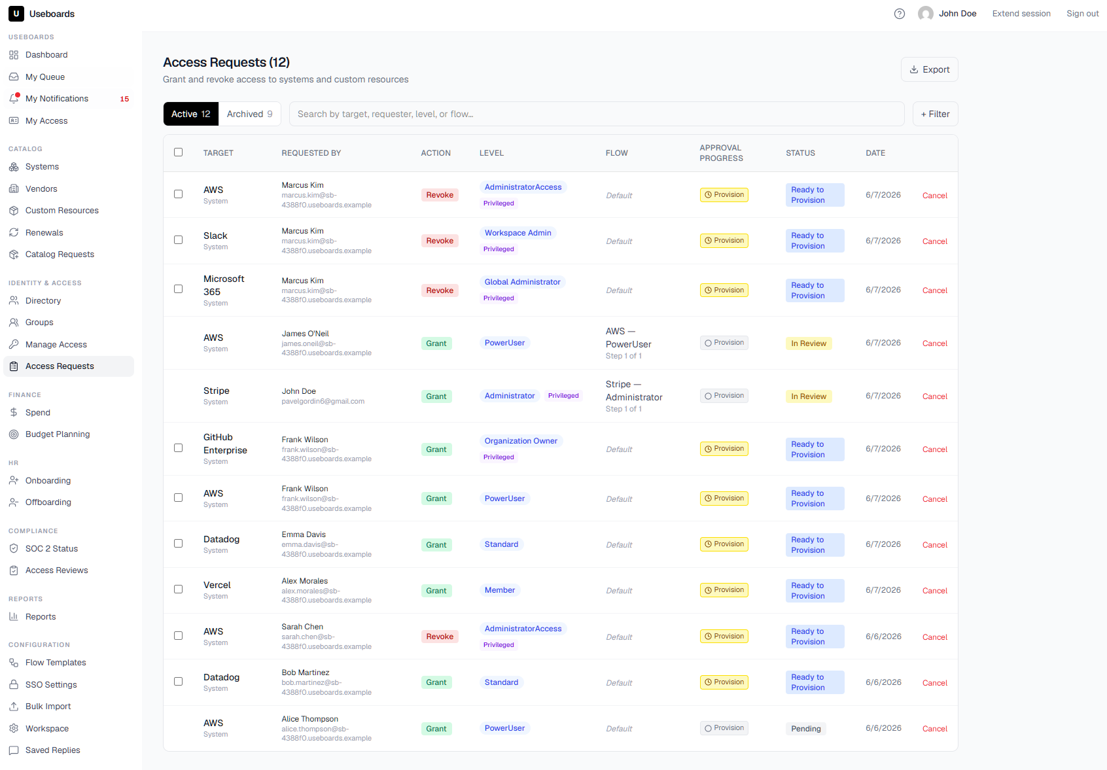Toggle the select-all checkbox in table header
The image size is (1107, 770).
(x=178, y=152)
